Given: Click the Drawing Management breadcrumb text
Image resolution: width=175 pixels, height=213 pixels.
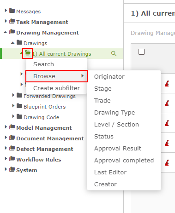Looking at the screenshot, I should click(153, 33).
